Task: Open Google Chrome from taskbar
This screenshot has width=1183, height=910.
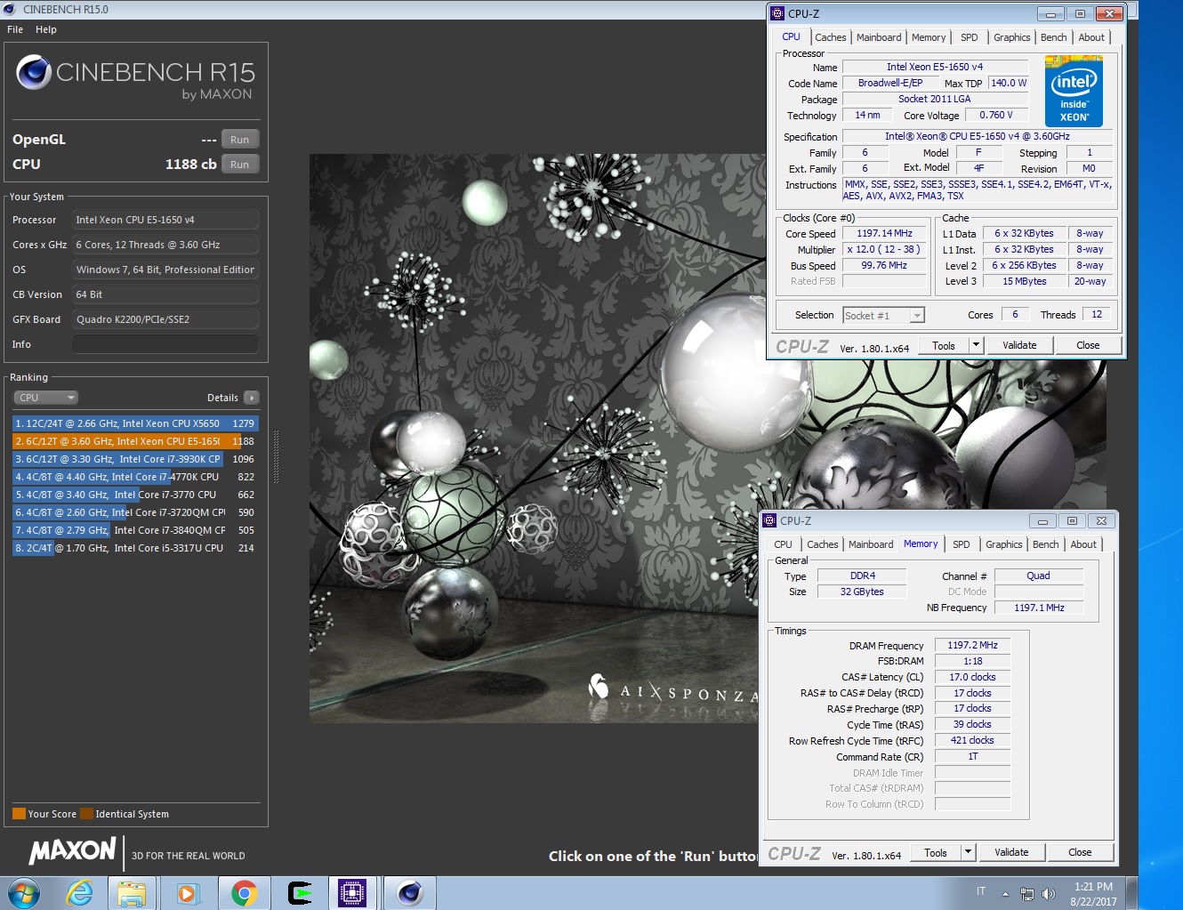Action: pyautogui.click(x=244, y=893)
